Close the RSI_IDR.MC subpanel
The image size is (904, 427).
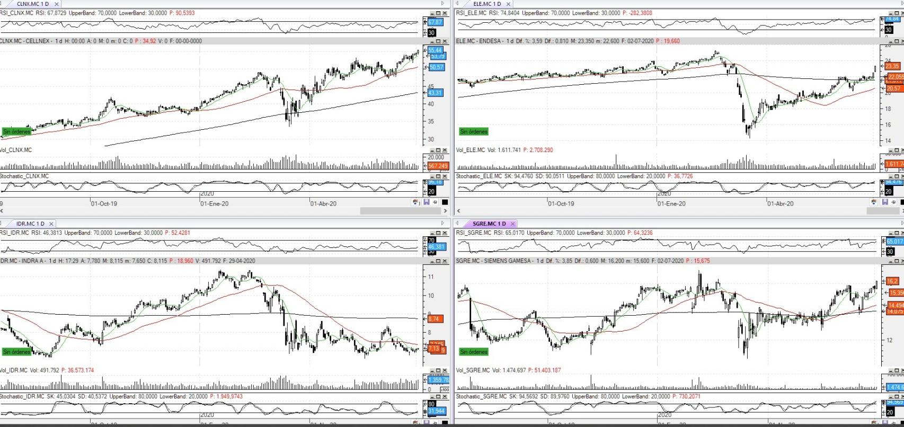tap(445, 232)
